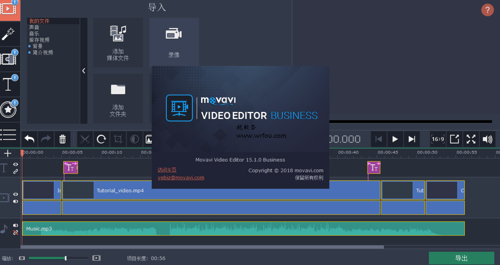The height and width of the screenshot is (265, 500).
Task: Select 库存视频 category
Action: pos(39,40)
